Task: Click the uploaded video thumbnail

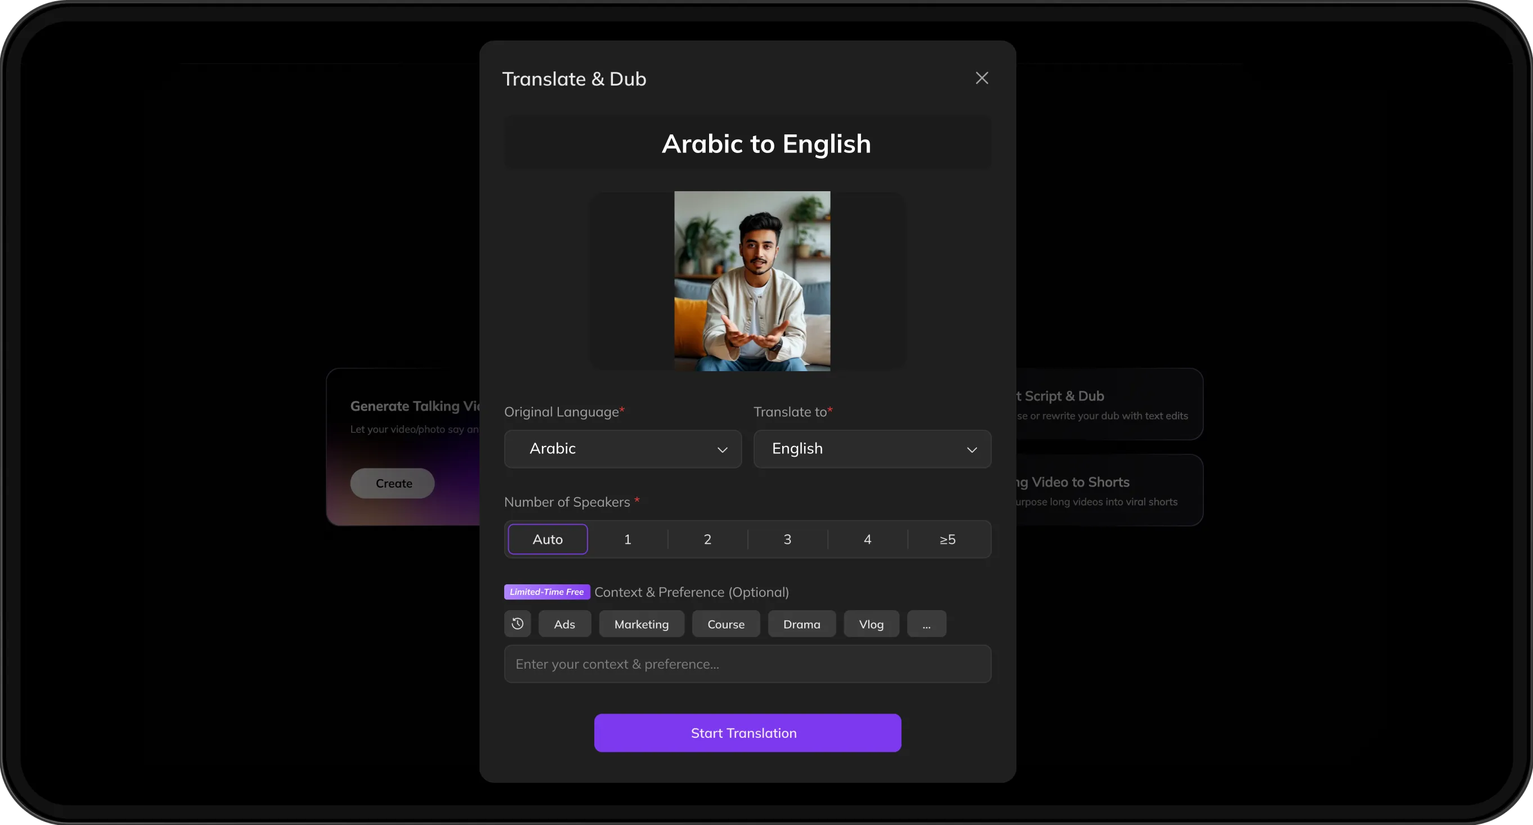Action: [752, 281]
